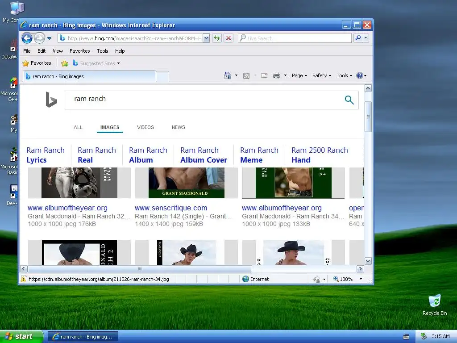Open the Ram Ranch 34 thumbnail
Viewport: 457px width, 343px height.
(x=294, y=183)
